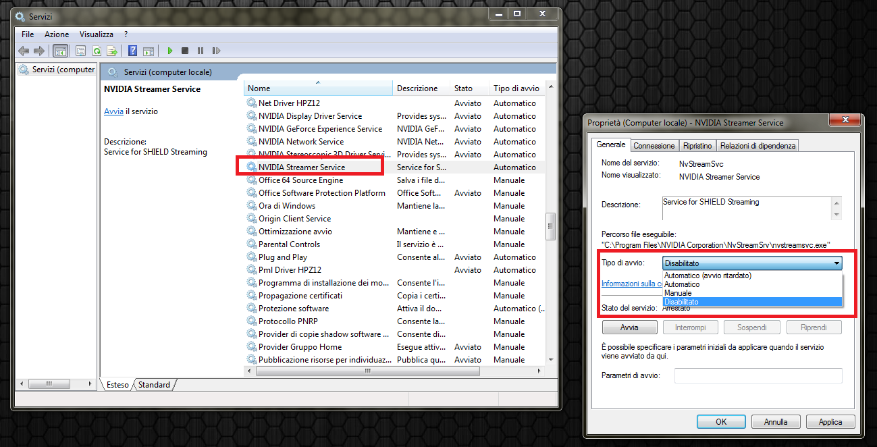Switch to the Connessione tab

(654, 146)
